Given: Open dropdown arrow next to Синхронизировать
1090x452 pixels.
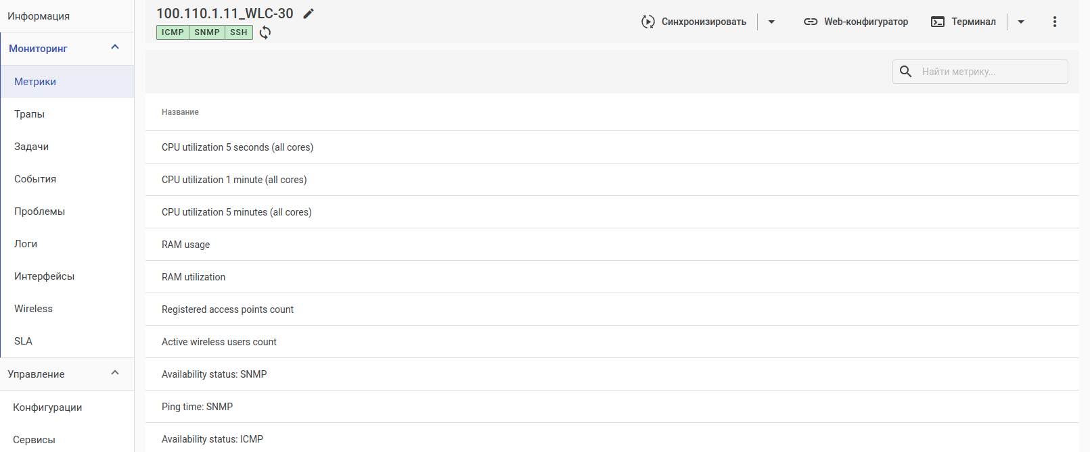Looking at the screenshot, I should click(x=771, y=22).
